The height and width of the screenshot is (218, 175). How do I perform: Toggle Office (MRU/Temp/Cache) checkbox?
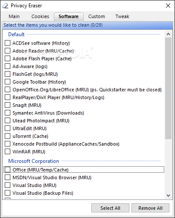(7, 170)
